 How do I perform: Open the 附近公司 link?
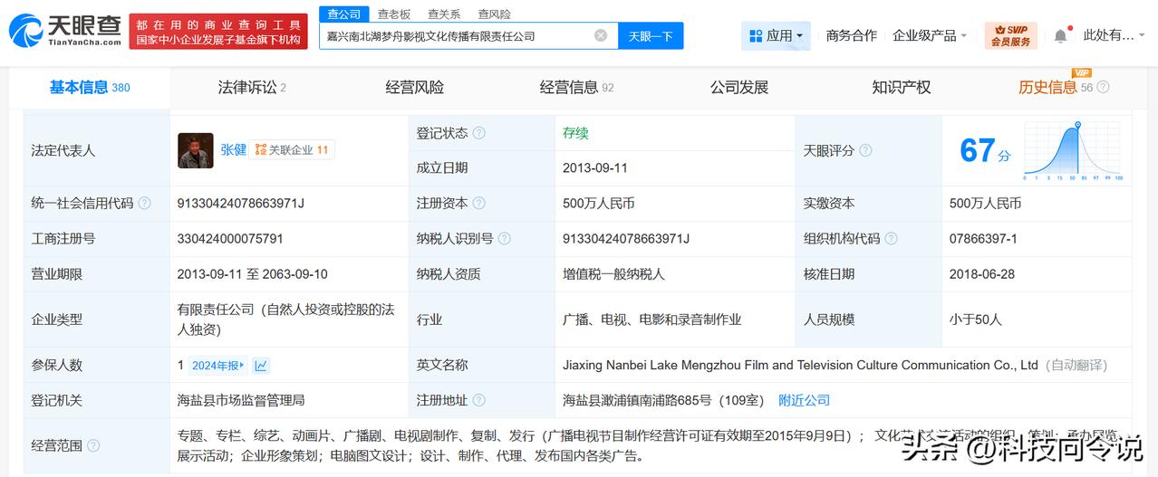(805, 400)
